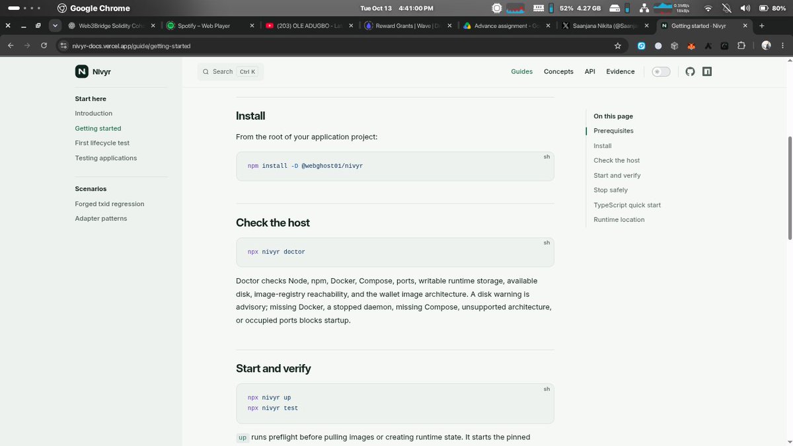Switch to Advance assignment Google tab
The height and width of the screenshot is (446, 793).
(506, 26)
